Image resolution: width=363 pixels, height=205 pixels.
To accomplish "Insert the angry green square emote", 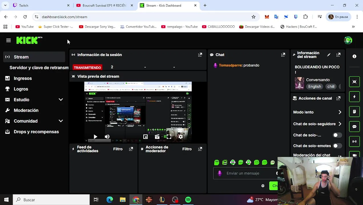I will click(225, 162).
